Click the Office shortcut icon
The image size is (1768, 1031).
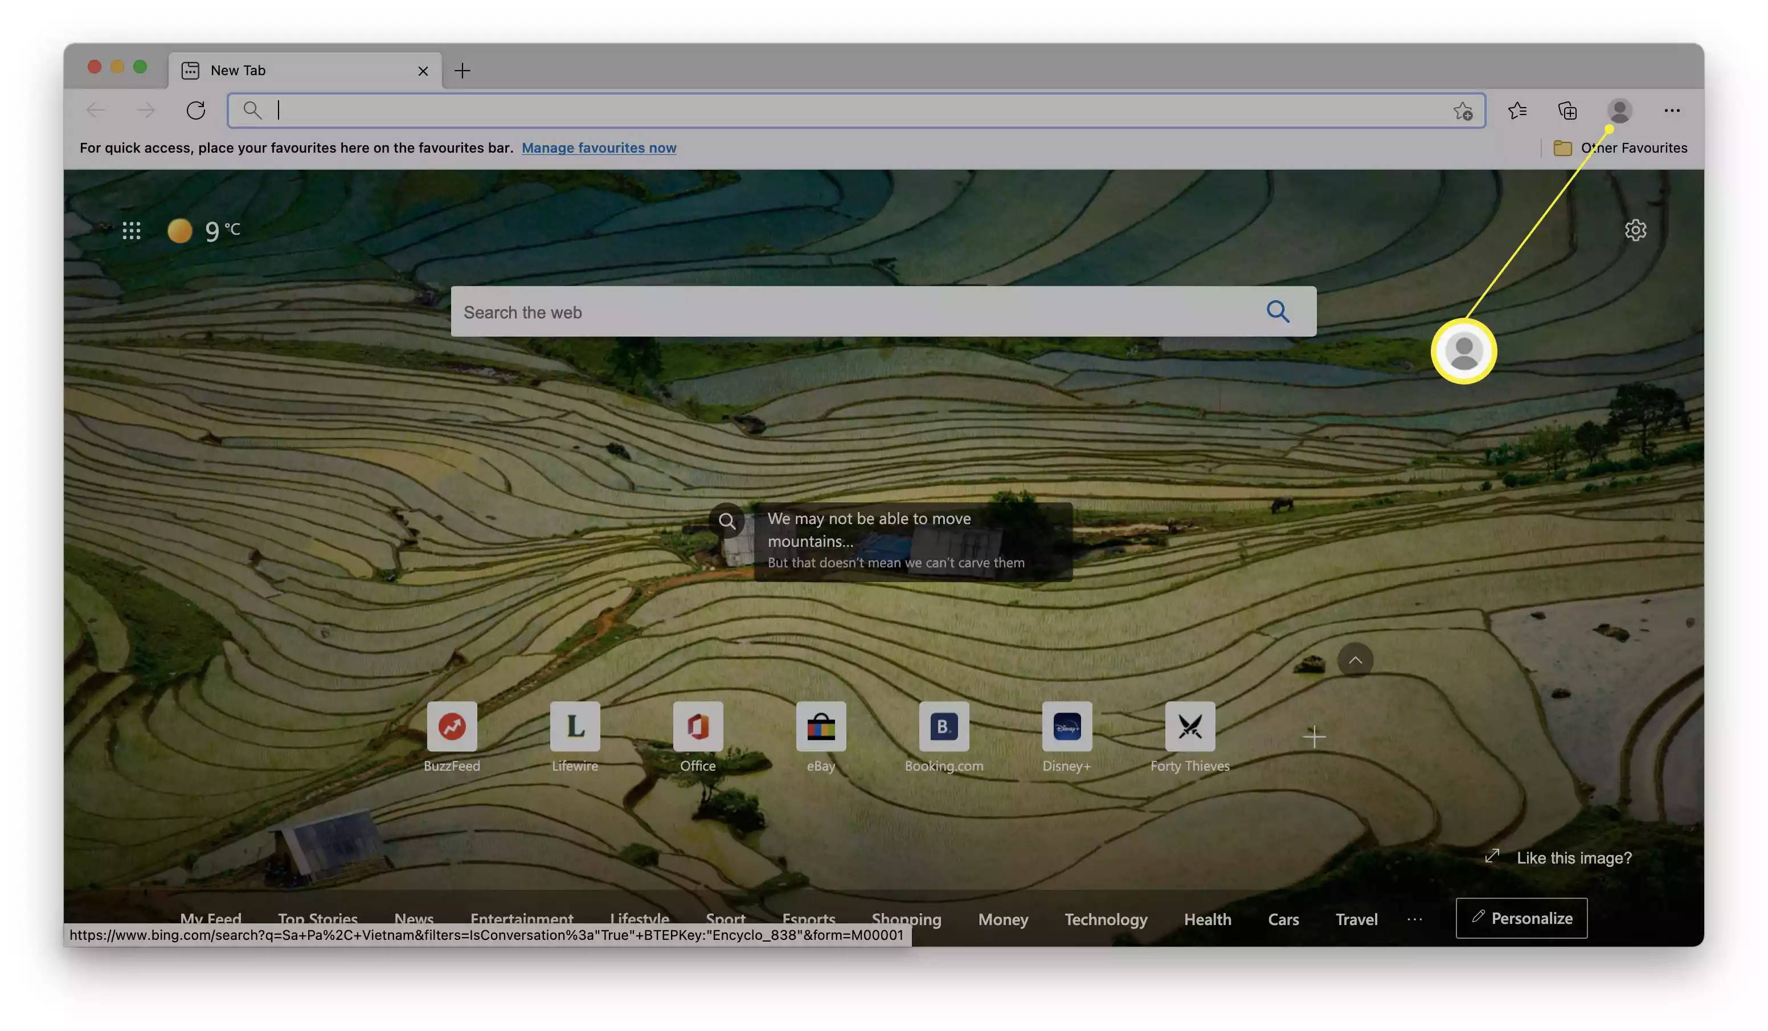[698, 725]
